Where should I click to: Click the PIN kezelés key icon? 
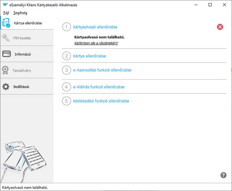tap(6, 38)
